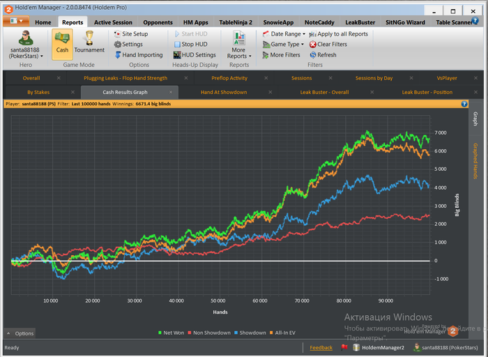Toggle the Net Won legend series
488x357 pixels.
point(171,333)
